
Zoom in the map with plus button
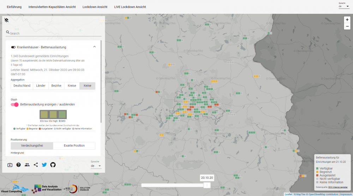347,20
